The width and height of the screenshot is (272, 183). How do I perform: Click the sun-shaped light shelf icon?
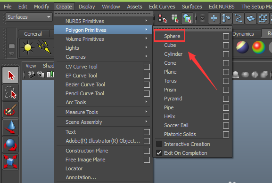pyautogui.click(x=28, y=47)
